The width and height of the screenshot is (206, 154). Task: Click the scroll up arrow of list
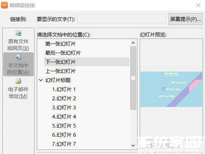[x=133, y=43]
